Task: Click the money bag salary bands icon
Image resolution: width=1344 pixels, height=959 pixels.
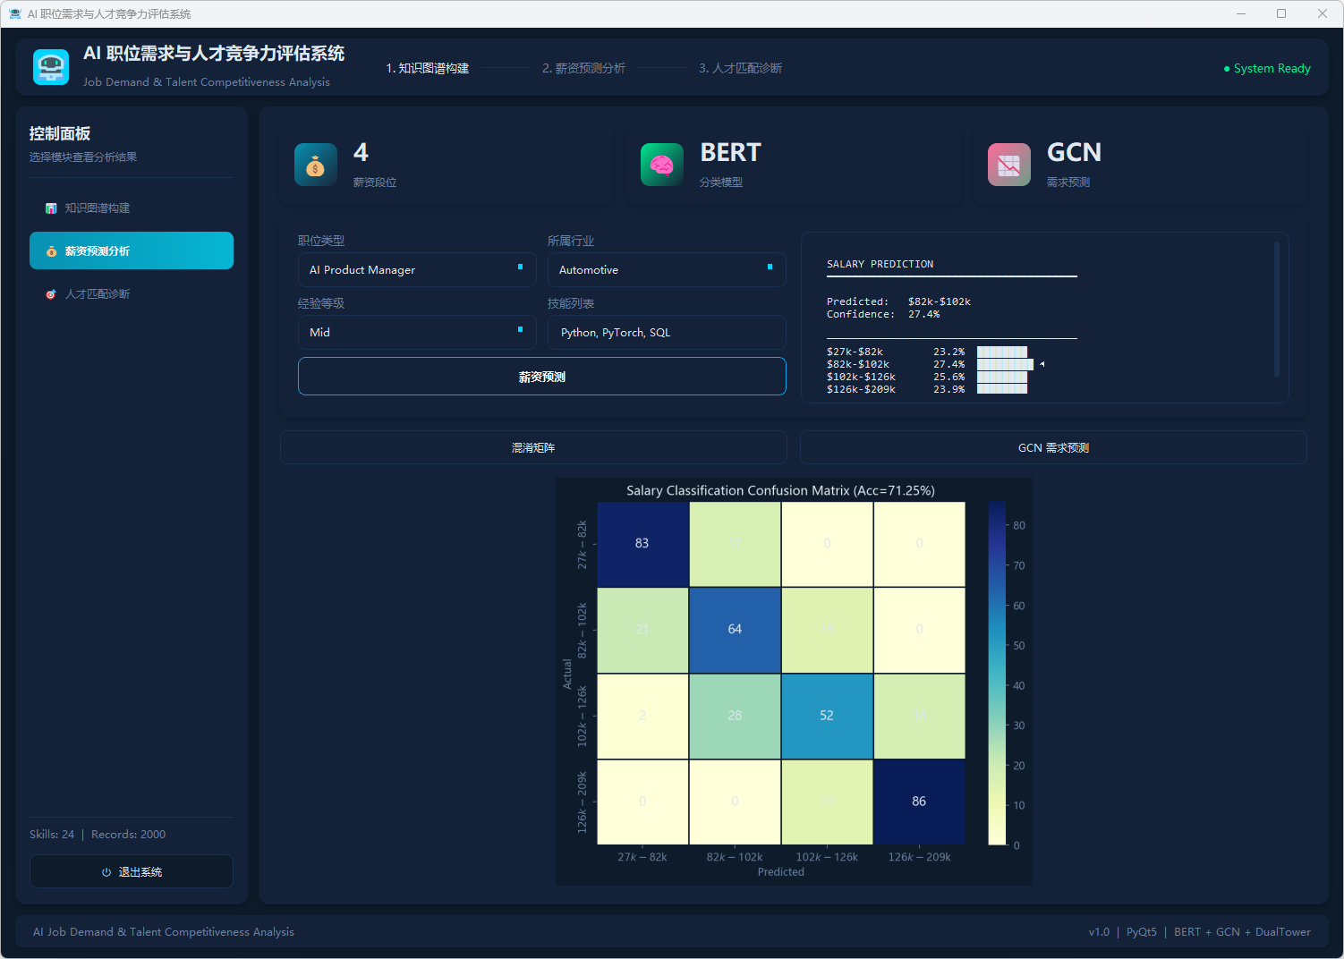Action: [316, 165]
